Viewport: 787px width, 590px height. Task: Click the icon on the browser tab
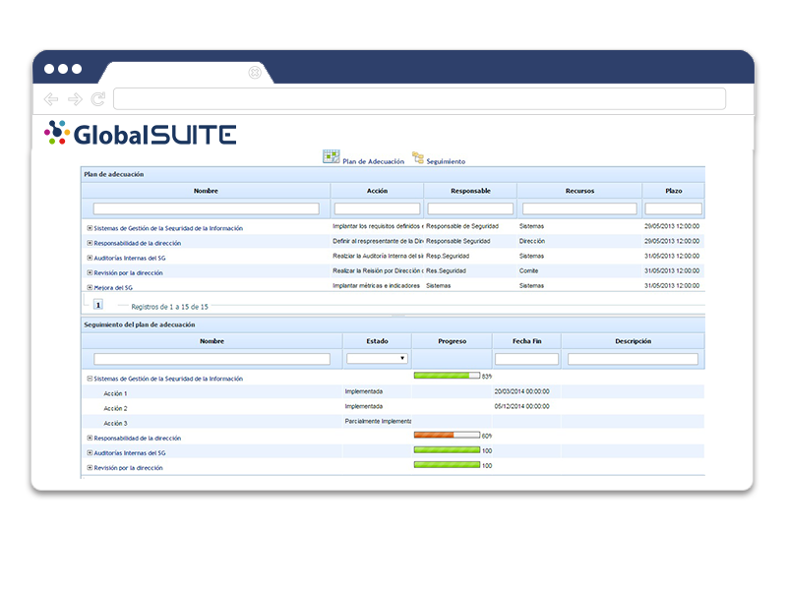tap(255, 72)
